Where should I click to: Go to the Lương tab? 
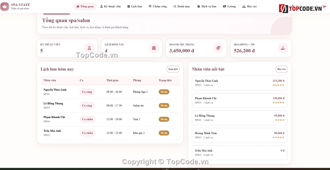[x=229, y=7]
